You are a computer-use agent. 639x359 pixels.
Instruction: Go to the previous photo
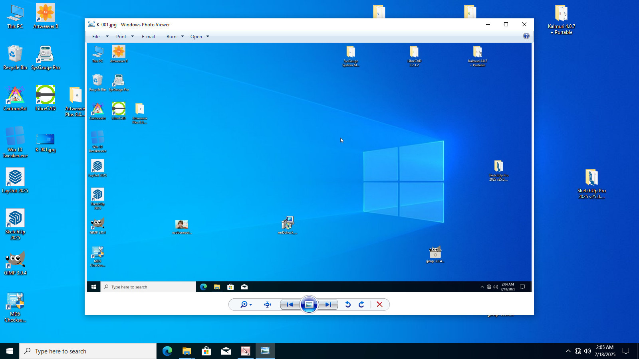point(290,305)
